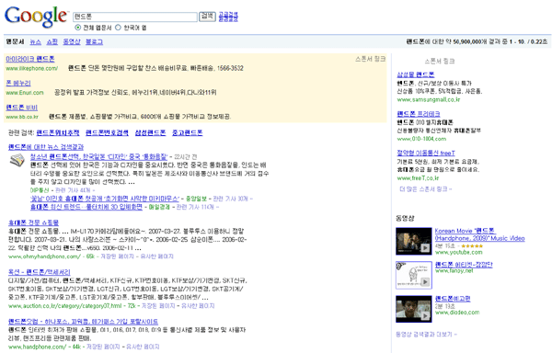Screen dimensions: 552x353
Task: Open the 환경설정 preferences link
Action: tap(228, 19)
